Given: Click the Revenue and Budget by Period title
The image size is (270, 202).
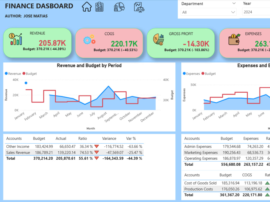Looking at the screenshot, I should [x=89, y=65].
